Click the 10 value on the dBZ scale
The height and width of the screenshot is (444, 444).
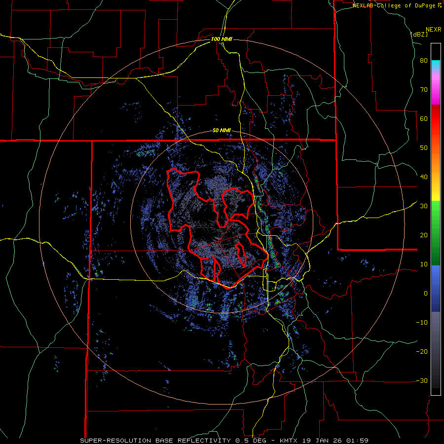tap(424, 264)
